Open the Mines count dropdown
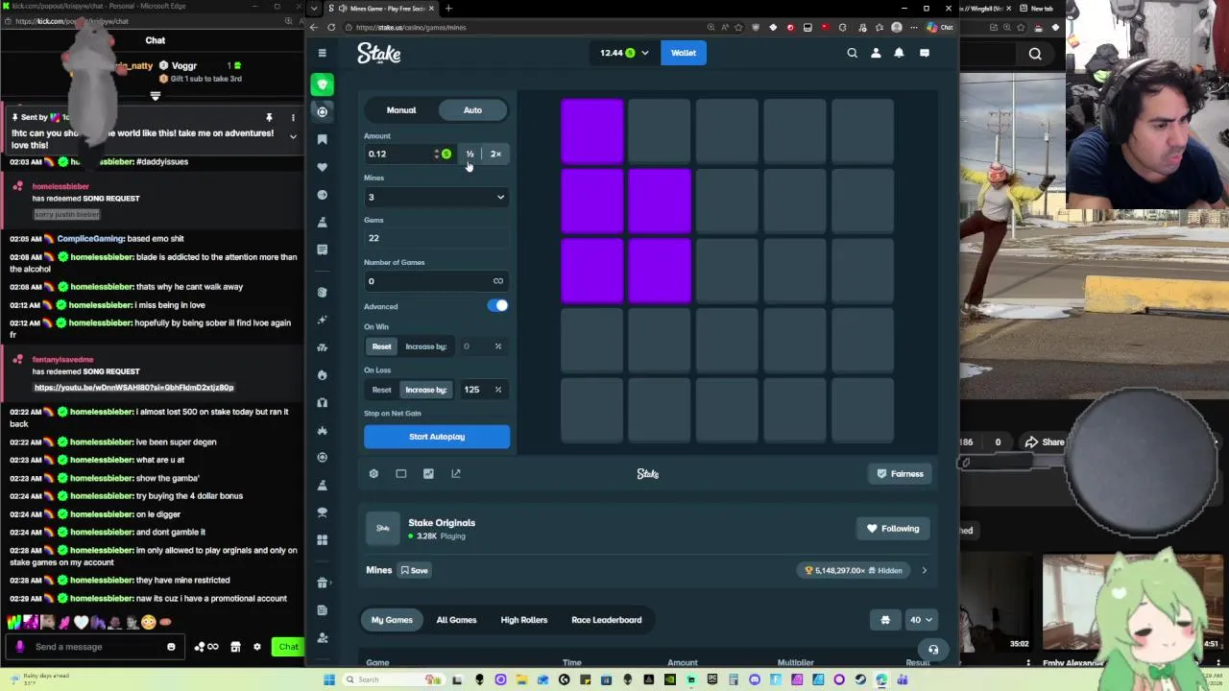Screen dimensions: 1229x691 pyautogui.click(x=436, y=197)
